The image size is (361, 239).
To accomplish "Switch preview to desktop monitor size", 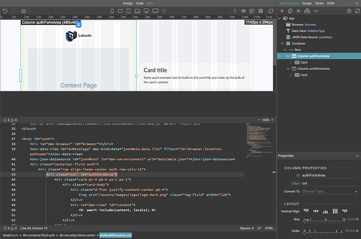I will pyautogui.click(x=146, y=11).
